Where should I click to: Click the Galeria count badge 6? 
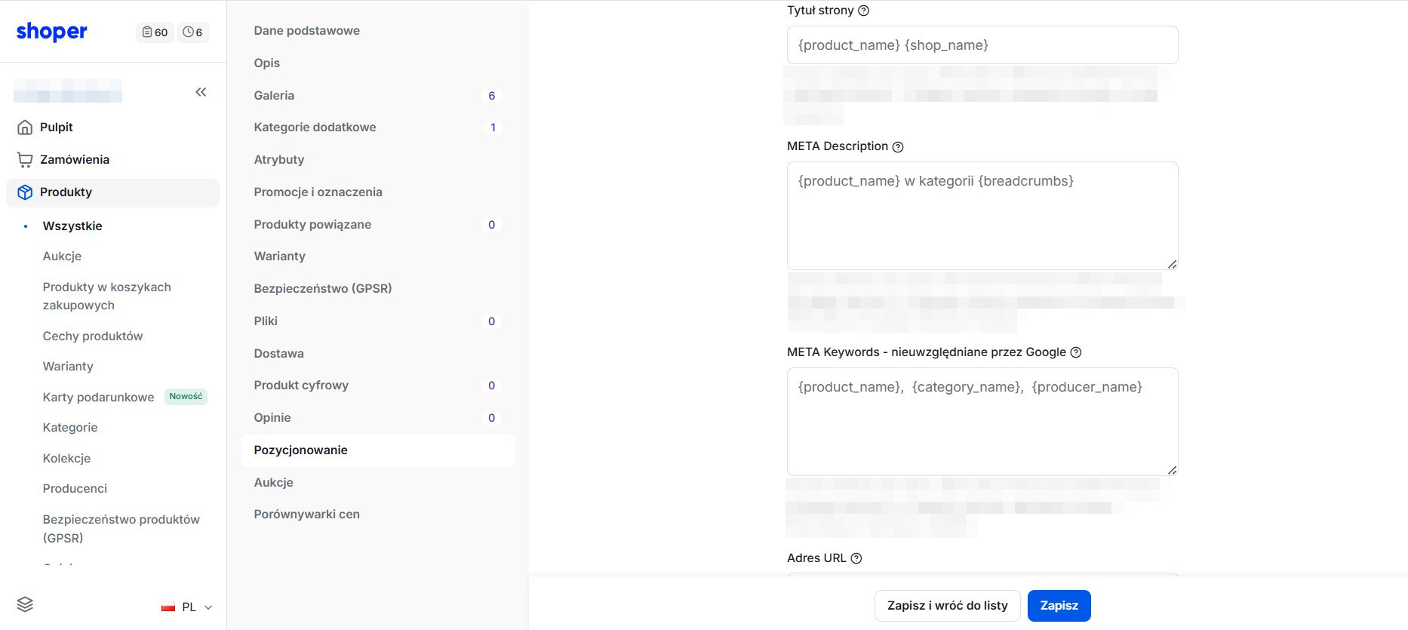[x=492, y=96]
